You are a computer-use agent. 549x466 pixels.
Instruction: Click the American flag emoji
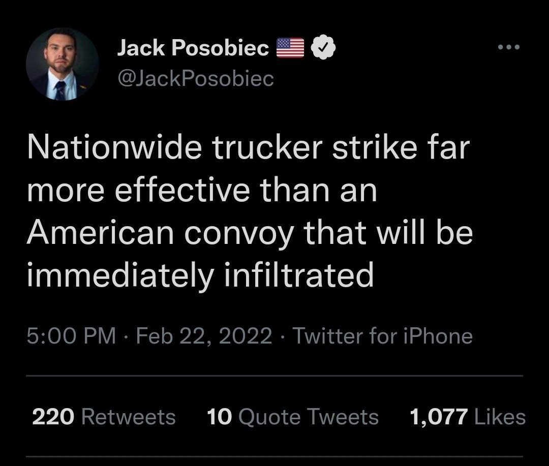pyautogui.click(x=290, y=48)
